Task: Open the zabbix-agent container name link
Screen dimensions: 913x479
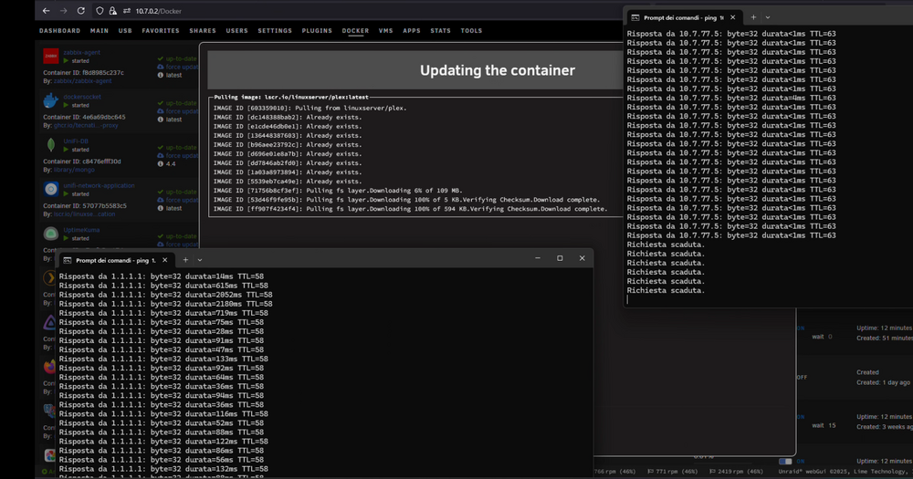Action: 81,52
